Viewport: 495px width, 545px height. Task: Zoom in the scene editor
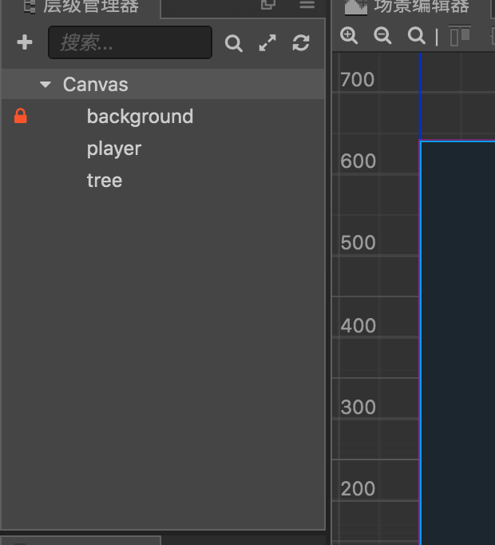(x=349, y=35)
